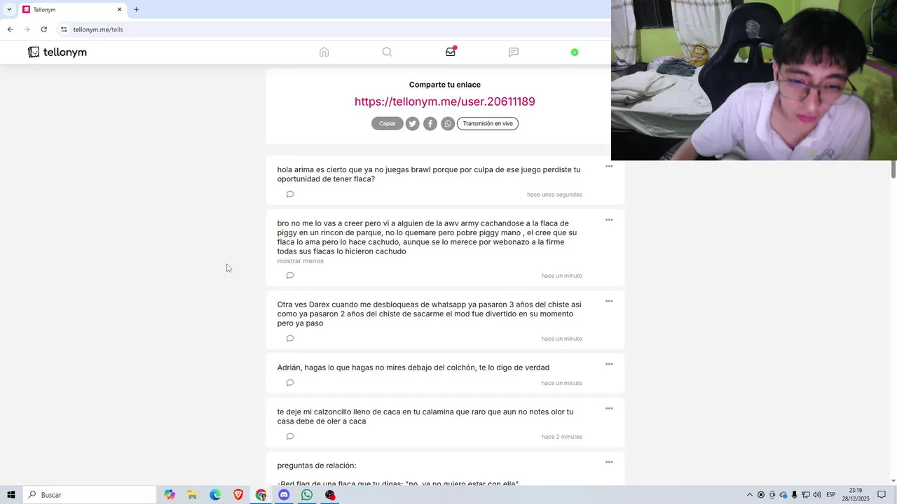Viewport: 897px width, 504px height.
Task: Click the 'hace 2 minutos' timestamp
Action: [x=562, y=437]
